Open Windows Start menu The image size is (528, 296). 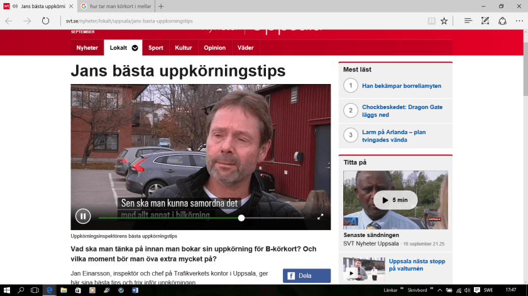(x=7, y=290)
